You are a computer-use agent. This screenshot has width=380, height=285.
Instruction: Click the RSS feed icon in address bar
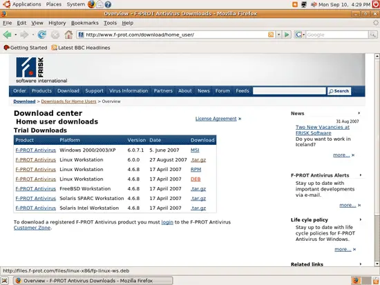click(271, 35)
